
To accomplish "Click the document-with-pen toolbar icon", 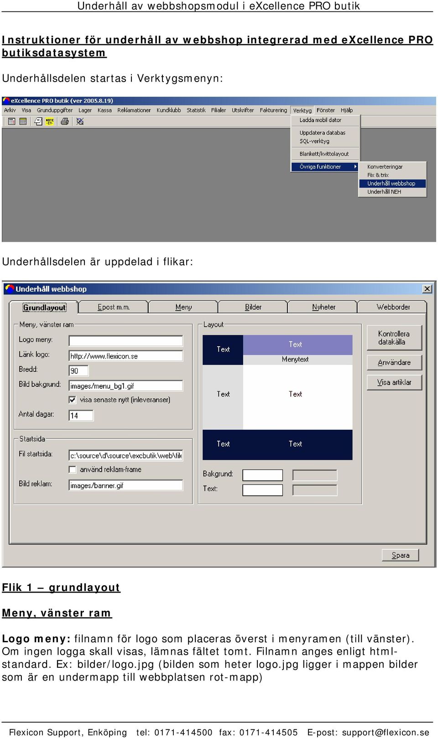I will pyautogui.click(x=38, y=121).
